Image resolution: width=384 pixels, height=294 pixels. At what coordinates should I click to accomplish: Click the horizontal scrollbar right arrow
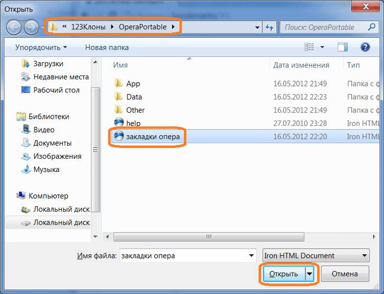click(374, 237)
